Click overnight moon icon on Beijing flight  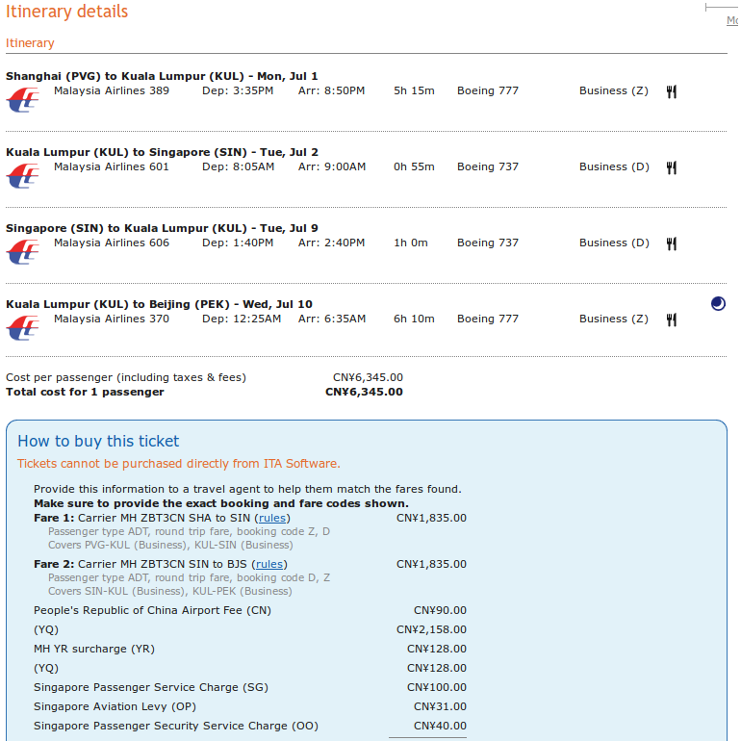[718, 304]
